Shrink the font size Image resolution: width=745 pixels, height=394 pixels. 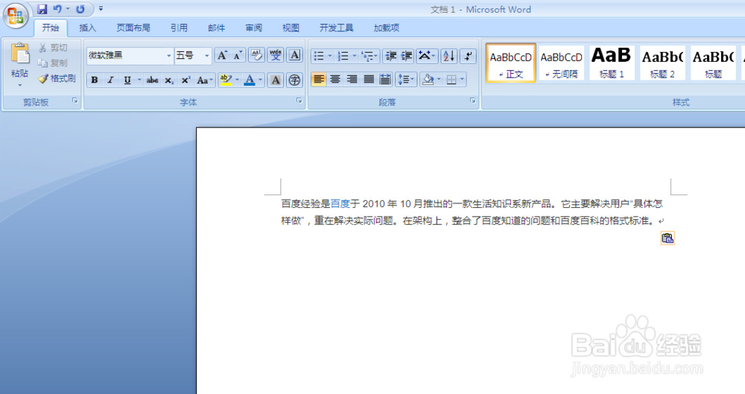tap(238, 56)
